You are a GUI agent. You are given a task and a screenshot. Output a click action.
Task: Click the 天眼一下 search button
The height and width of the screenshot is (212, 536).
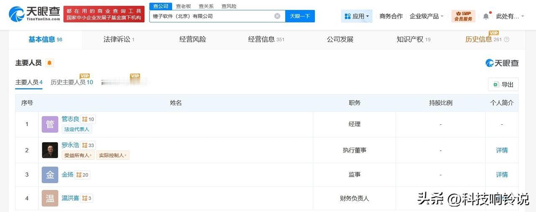(x=300, y=16)
